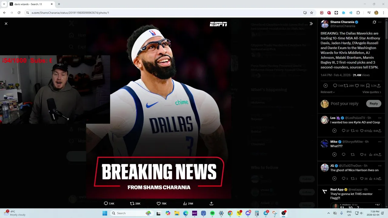Viewport: 388px width, 218px height.
Task: Open a new browser tab with plus
Action: click(59, 4)
